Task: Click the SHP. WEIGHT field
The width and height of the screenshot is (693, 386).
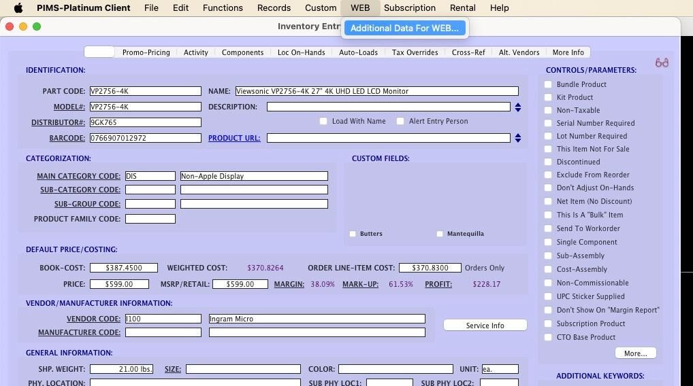Action: point(122,369)
